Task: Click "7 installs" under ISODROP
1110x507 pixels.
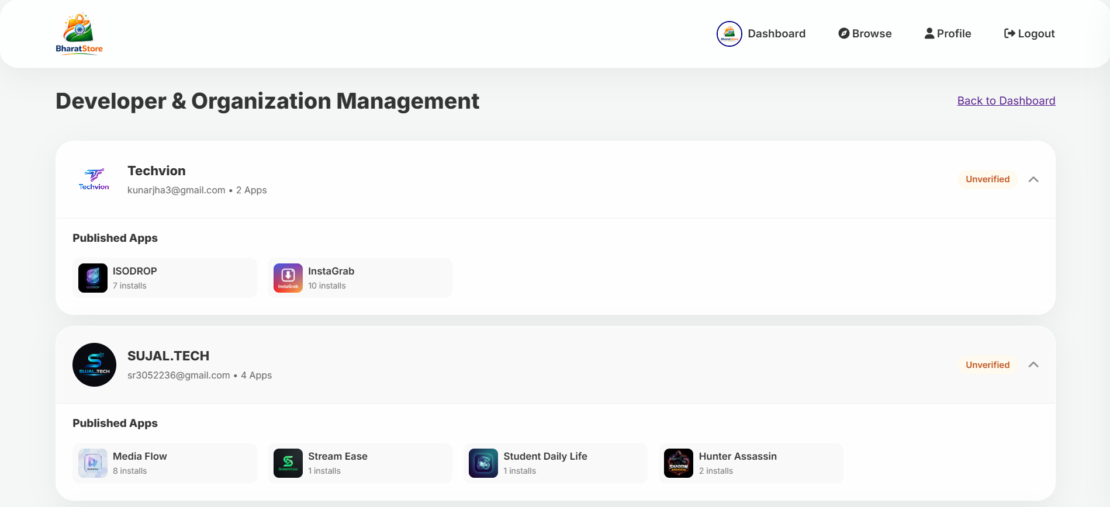Action: tap(130, 286)
